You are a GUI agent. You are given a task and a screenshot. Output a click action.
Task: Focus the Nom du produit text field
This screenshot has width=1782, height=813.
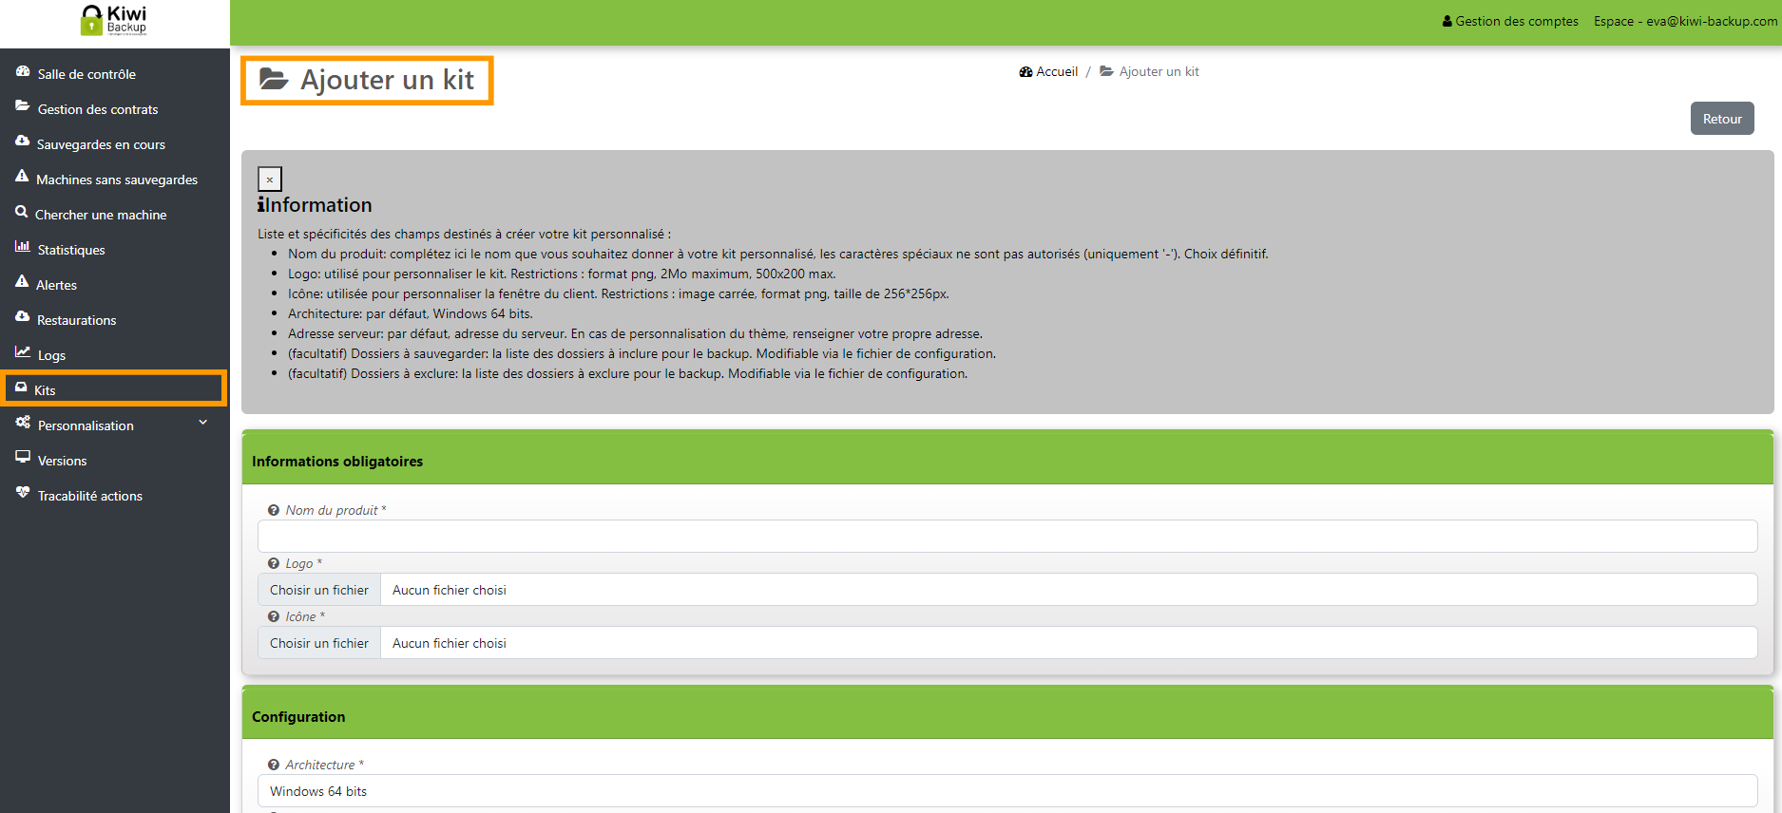[1007, 537]
